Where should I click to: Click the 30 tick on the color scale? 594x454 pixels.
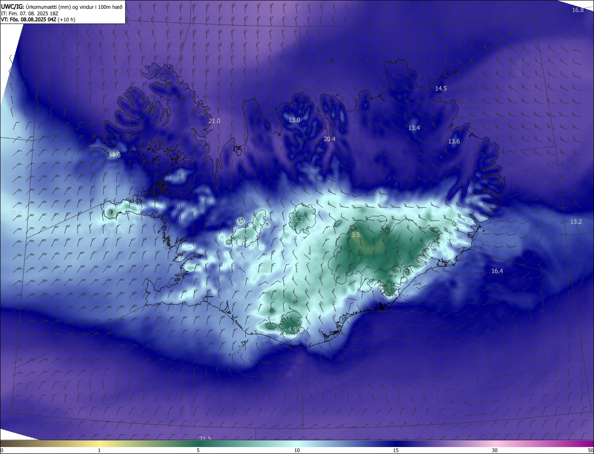(x=495, y=450)
